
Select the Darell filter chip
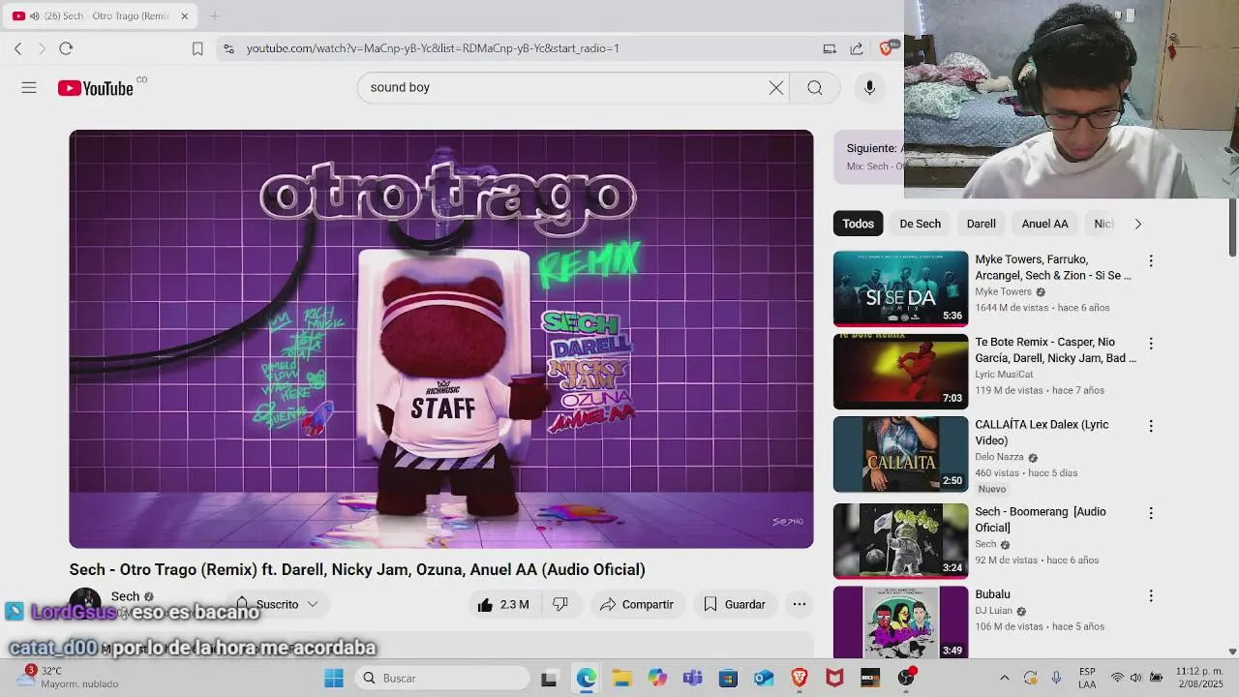[981, 224]
